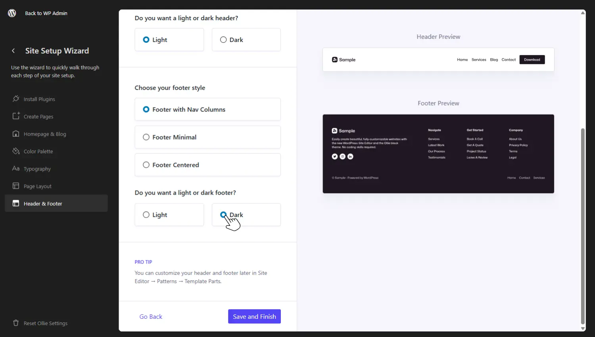Open the Header & Footer step
The width and height of the screenshot is (595, 337).
(x=56, y=203)
